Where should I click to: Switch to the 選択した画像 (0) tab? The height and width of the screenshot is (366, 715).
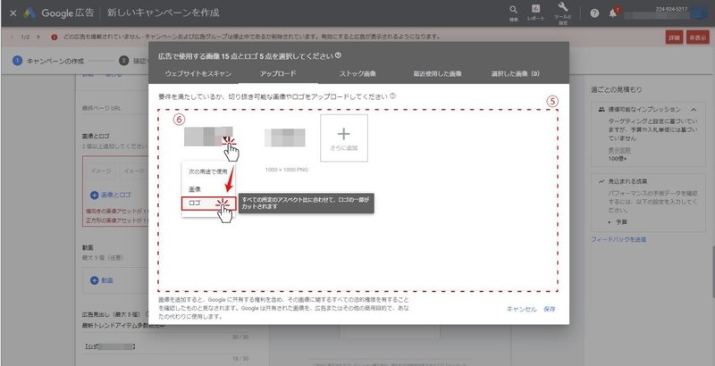coord(516,73)
